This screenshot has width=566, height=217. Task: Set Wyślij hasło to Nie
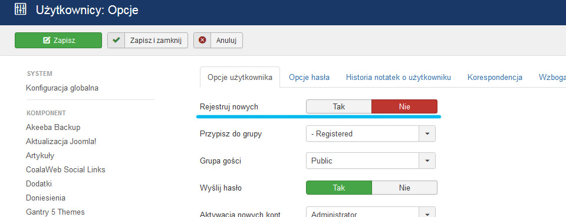coord(404,188)
